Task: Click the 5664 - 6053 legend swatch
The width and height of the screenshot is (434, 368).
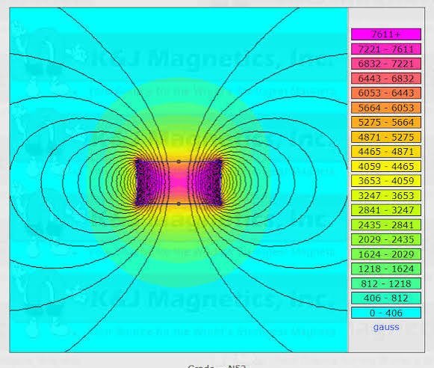Action: click(x=386, y=108)
